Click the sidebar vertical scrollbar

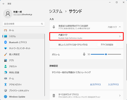[45, 65]
